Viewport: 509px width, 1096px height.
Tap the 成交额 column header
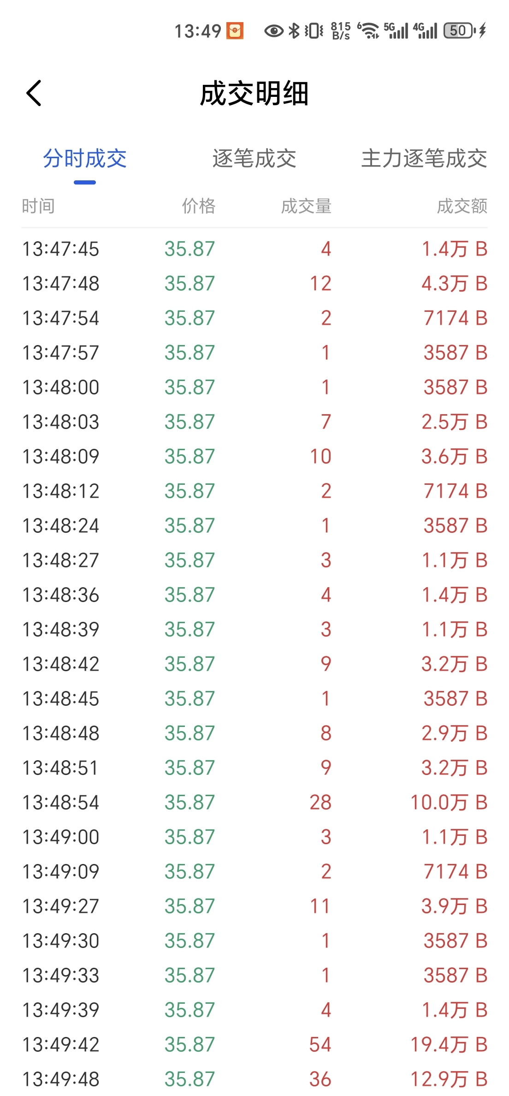(x=462, y=206)
